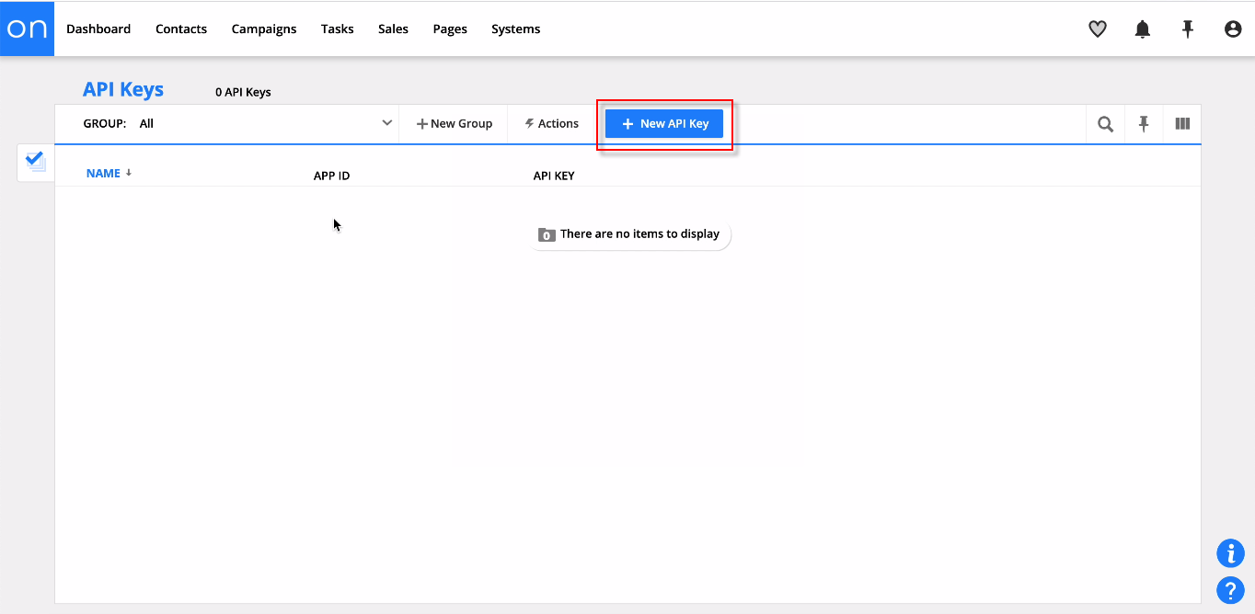1255x614 pixels.
Task: Click the '0 API Keys' count text
Action: [x=243, y=92]
